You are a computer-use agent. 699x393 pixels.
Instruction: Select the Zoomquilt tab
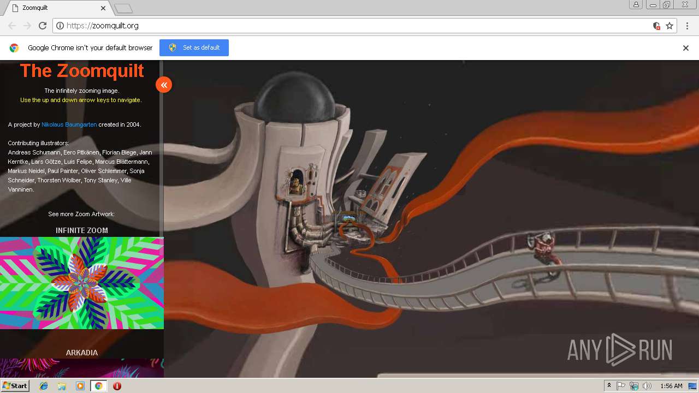coord(56,8)
